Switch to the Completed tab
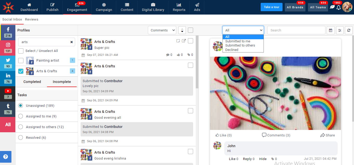The height and width of the screenshot is (165, 354). [32, 82]
